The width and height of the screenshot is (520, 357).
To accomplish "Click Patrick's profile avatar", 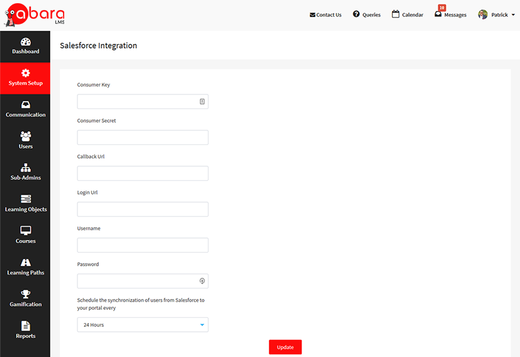I will pyautogui.click(x=483, y=14).
